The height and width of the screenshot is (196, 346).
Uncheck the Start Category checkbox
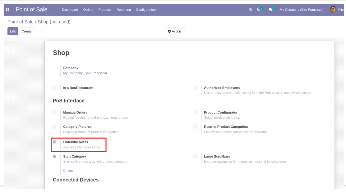(x=54, y=156)
